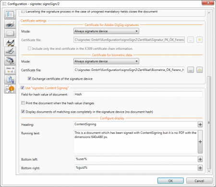Click the signoSign/2 title bar icon
The image size is (216, 187).
pos(4,4)
